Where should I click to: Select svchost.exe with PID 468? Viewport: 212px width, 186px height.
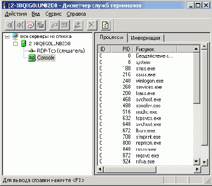(146, 99)
